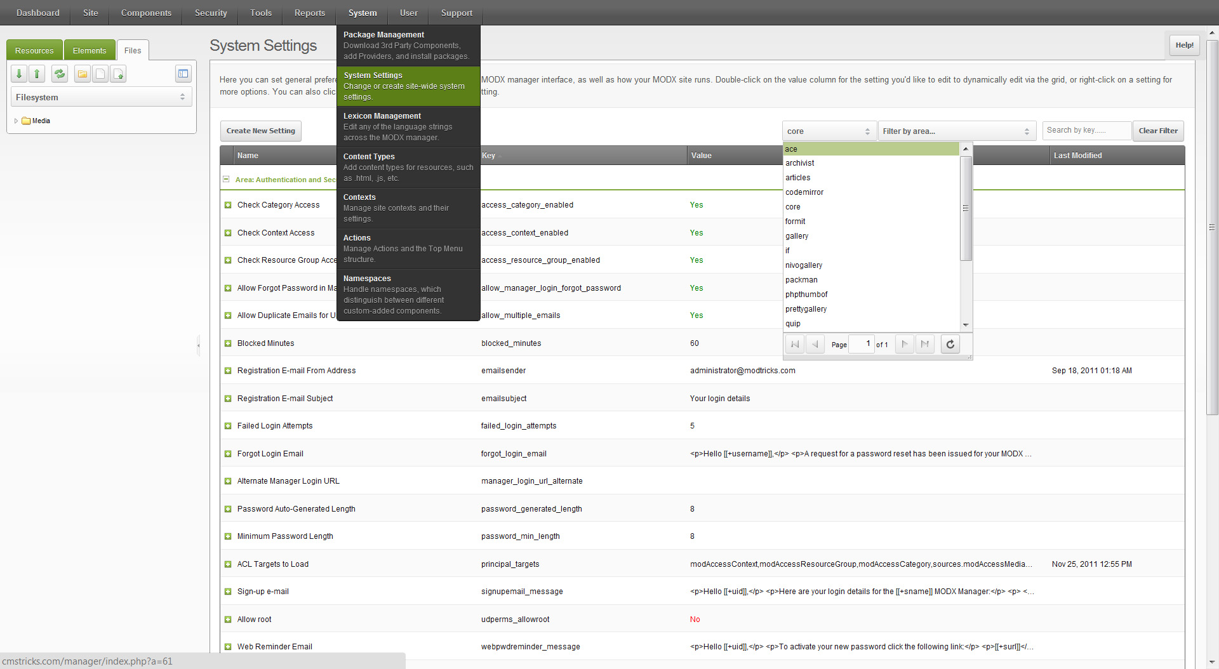The image size is (1219, 669).
Task: Open the core namespace filter dropdown
Action: click(829, 131)
